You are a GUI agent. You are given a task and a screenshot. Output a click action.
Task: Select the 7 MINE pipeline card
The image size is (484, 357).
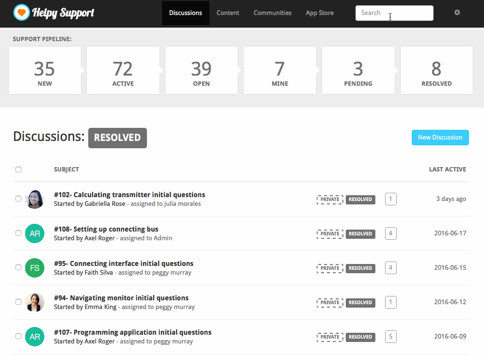click(280, 70)
